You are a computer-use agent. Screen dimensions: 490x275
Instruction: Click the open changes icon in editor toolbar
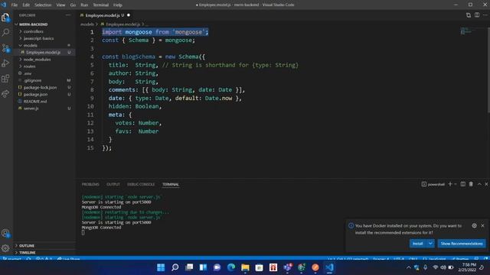pyautogui.click(x=468, y=15)
